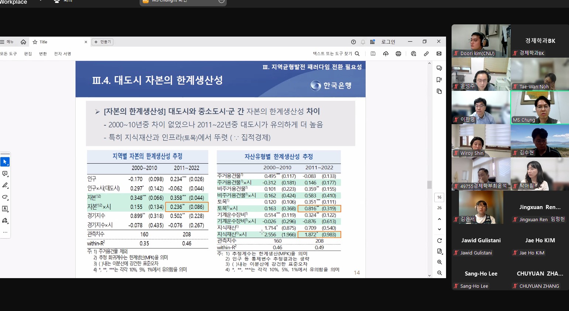The height and width of the screenshot is (311, 569).
Task: Click the highlighted 0.236 cell in left table
Action: [187, 207]
